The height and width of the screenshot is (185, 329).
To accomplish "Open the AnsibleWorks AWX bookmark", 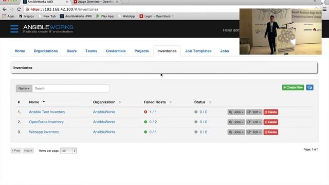I will [76, 16].
